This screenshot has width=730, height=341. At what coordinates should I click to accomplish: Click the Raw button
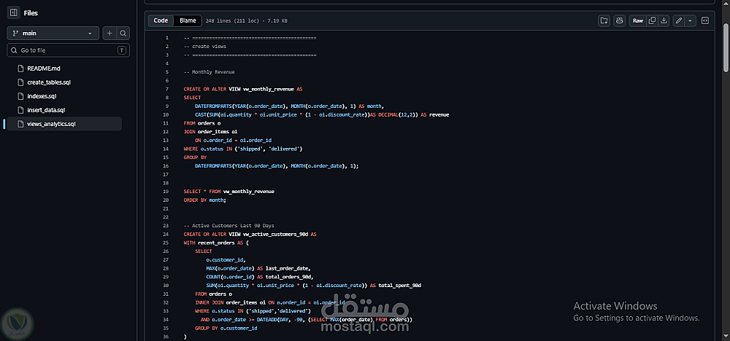638,20
